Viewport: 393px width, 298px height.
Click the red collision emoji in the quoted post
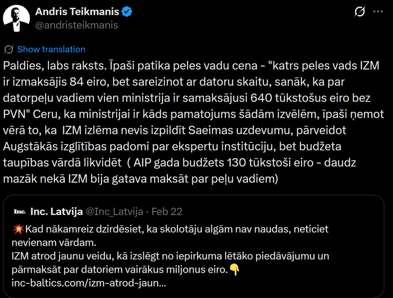pos(18,230)
